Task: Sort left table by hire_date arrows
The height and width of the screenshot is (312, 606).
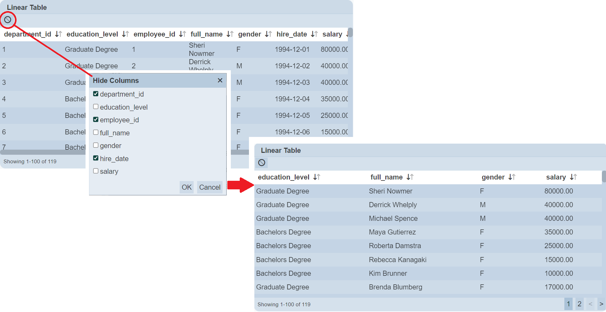Action: (314, 34)
